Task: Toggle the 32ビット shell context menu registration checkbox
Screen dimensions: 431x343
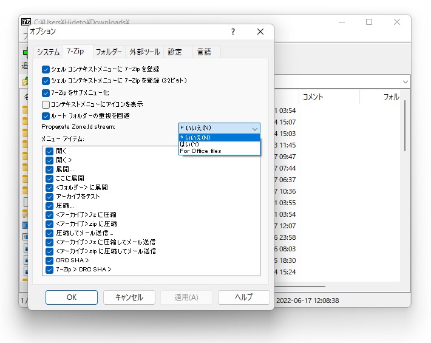Action: click(x=46, y=81)
